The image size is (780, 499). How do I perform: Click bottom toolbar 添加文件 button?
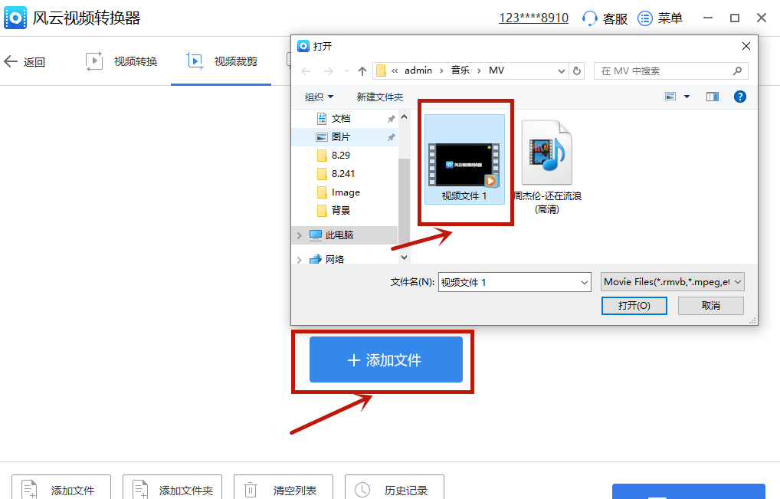pyautogui.click(x=61, y=488)
